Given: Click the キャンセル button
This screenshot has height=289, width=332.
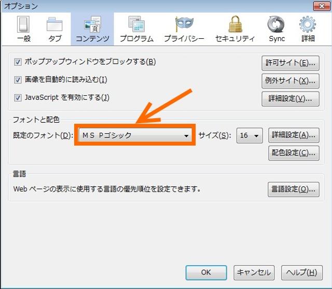Looking at the screenshot, I should 254,273.
